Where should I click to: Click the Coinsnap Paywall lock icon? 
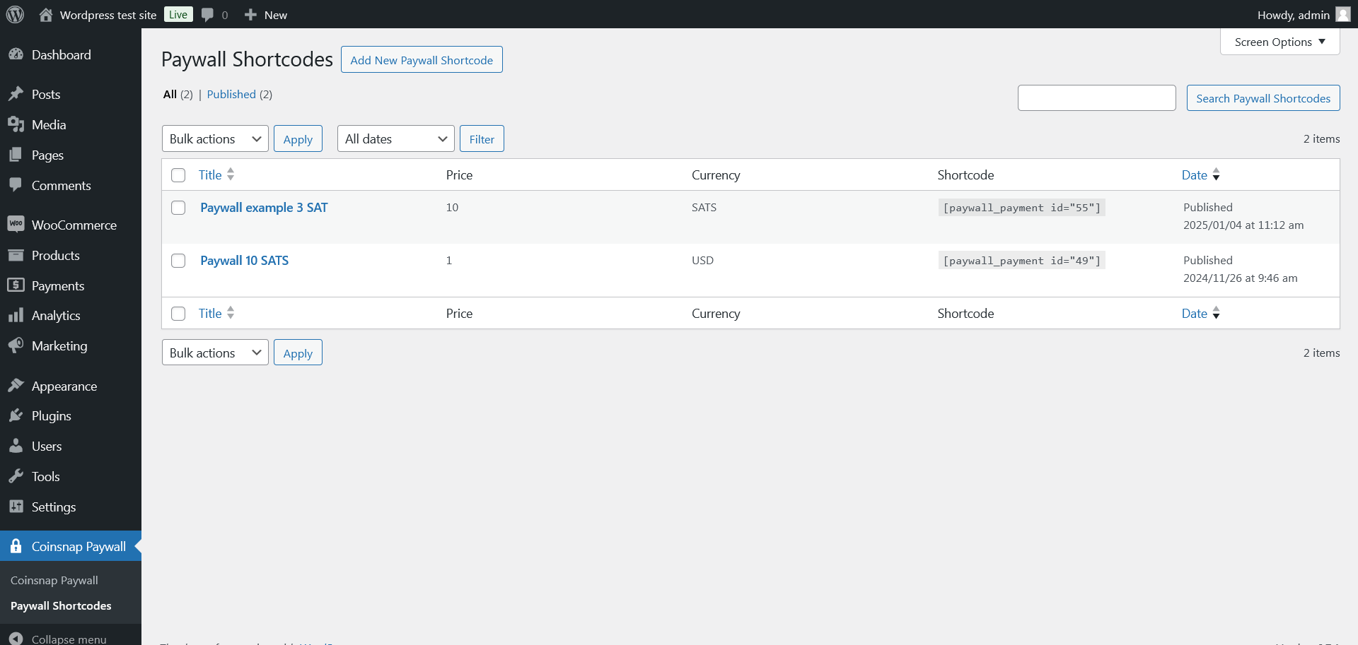[x=17, y=545]
